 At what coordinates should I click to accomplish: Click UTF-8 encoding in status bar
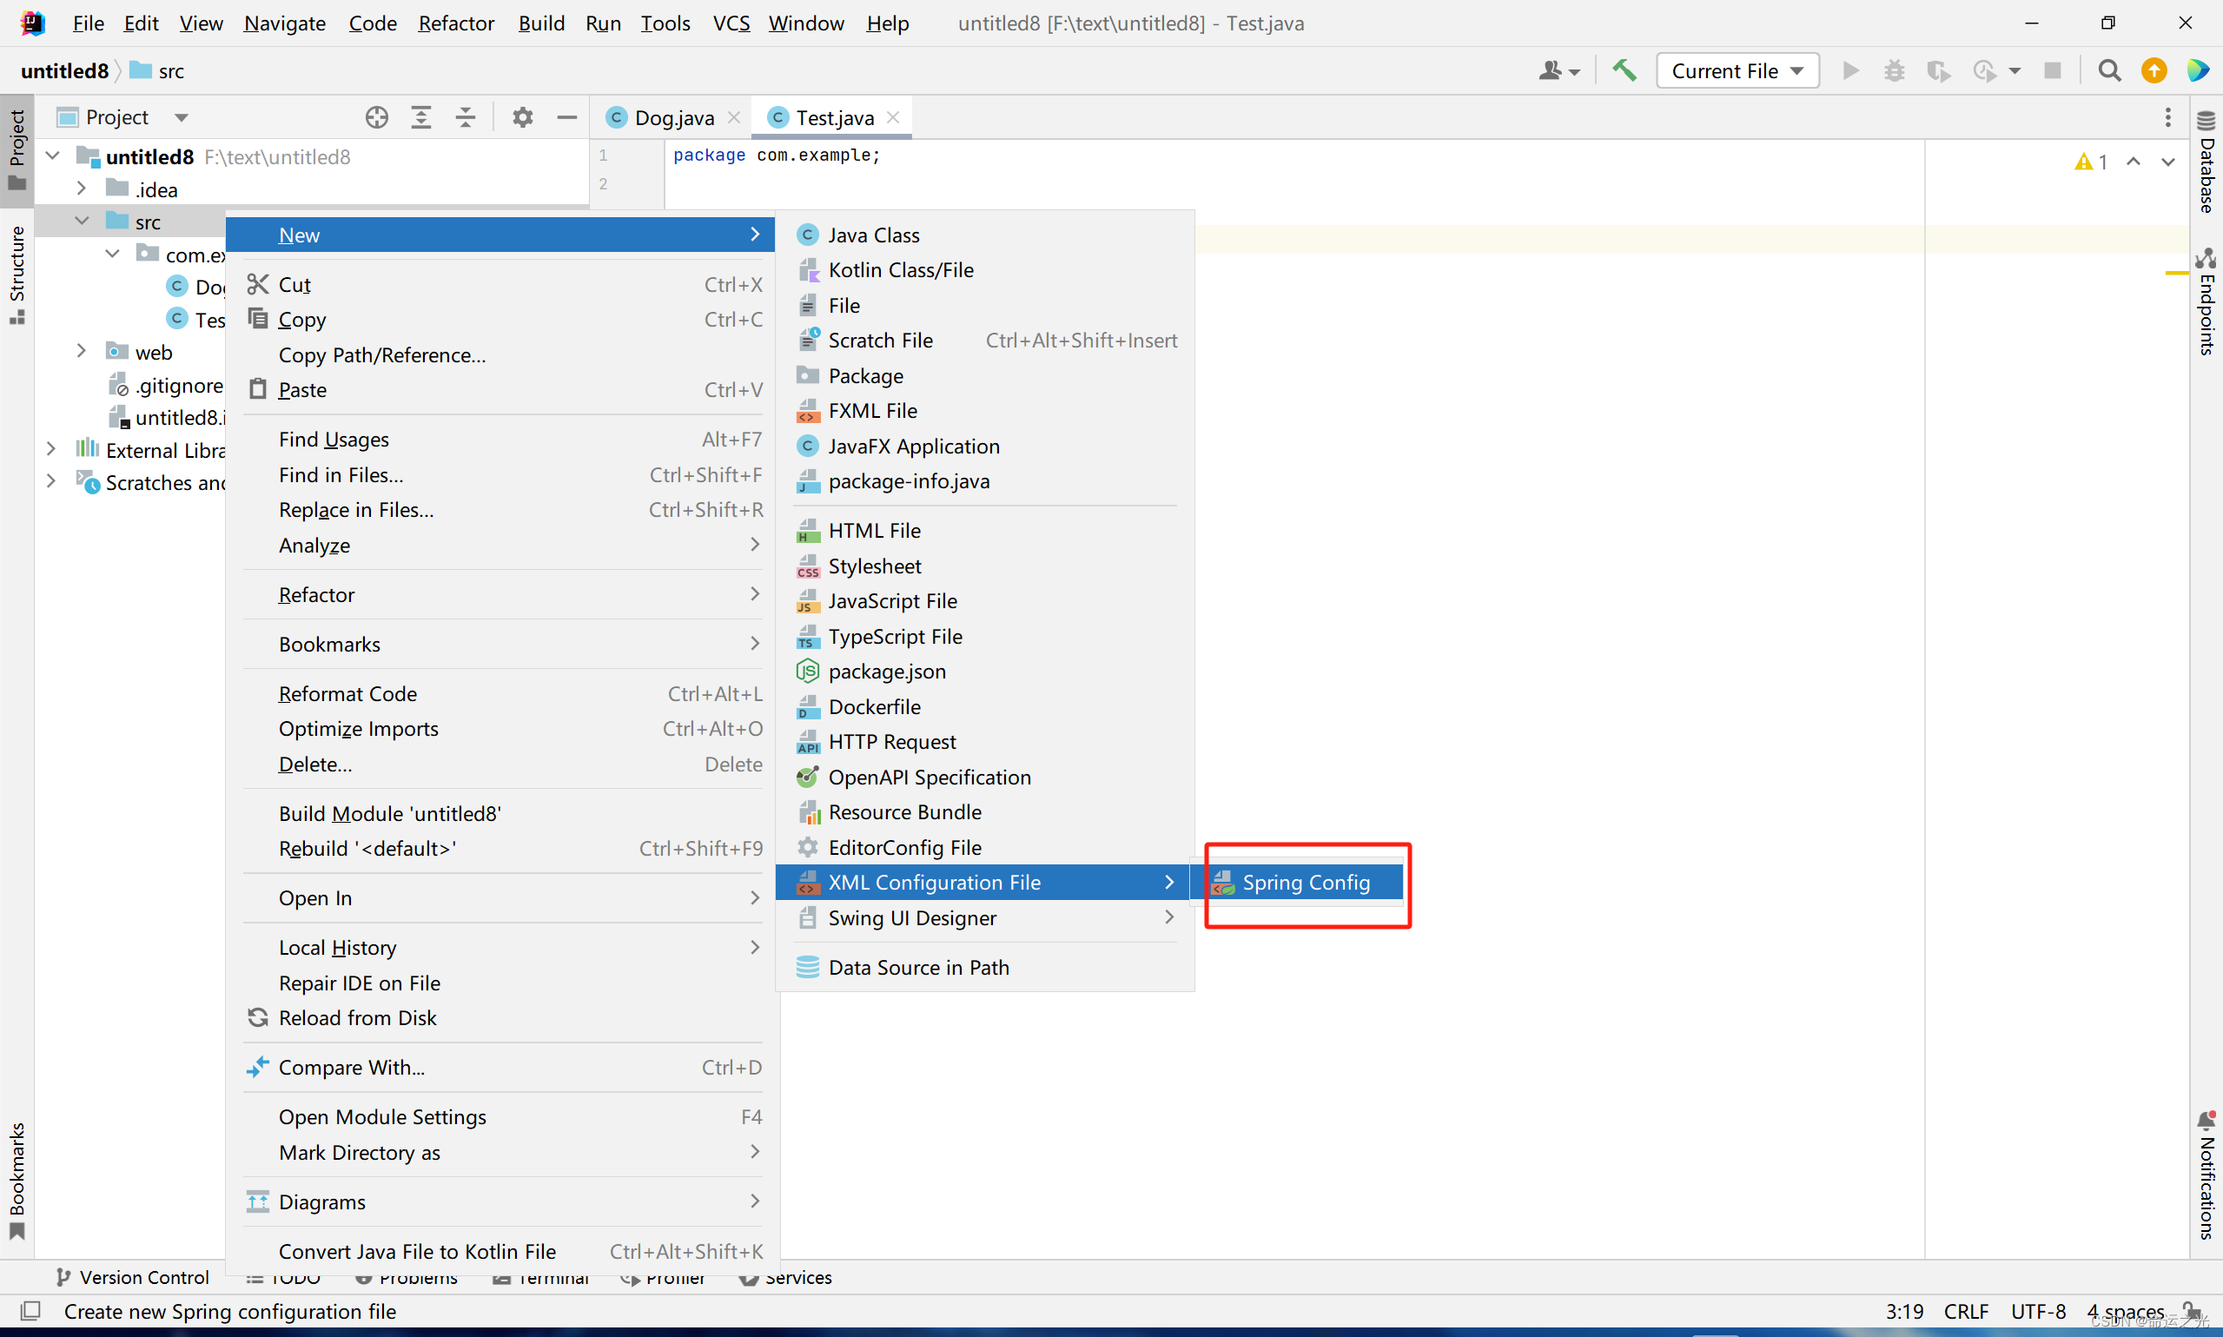click(2037, 1312)
